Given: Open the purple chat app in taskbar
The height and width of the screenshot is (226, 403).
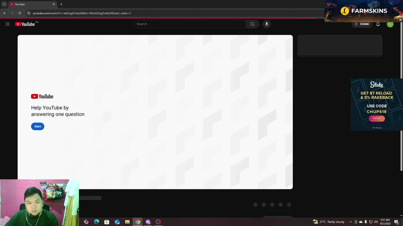Looking at the screenshot, I should click(148, 222).
